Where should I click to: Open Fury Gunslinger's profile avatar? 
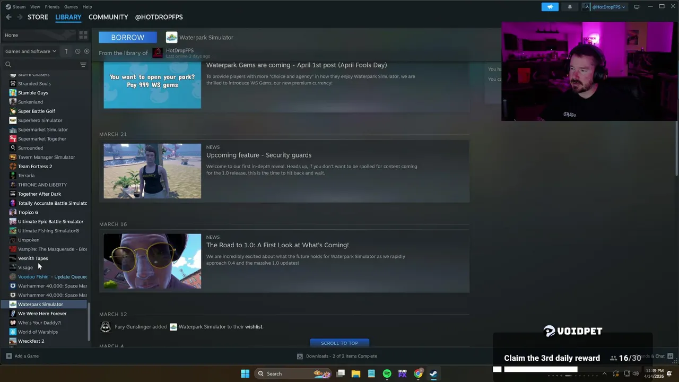coord(106,327)
